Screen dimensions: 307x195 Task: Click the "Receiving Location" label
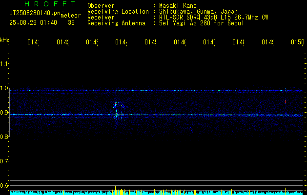click(118, 12)
